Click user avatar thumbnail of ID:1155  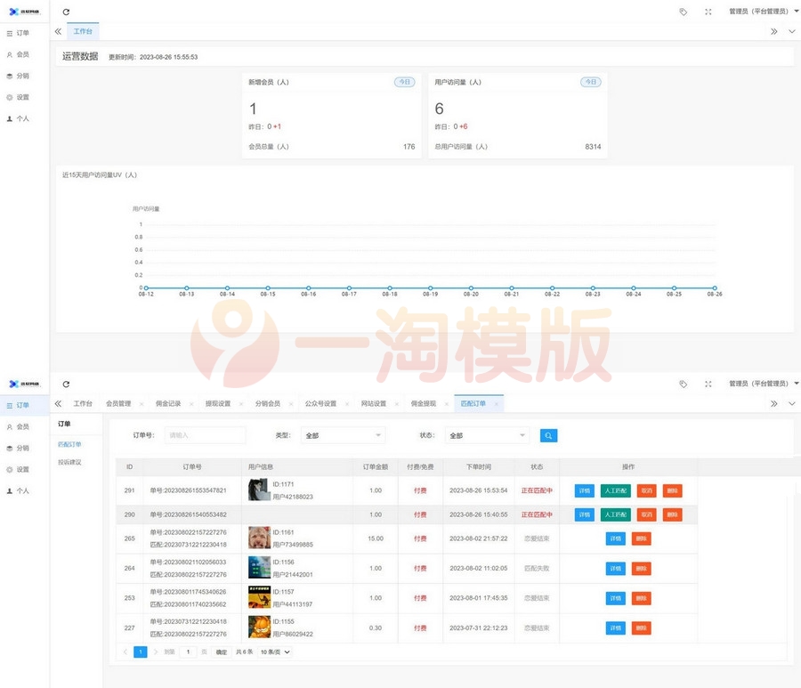click(259, 627)
